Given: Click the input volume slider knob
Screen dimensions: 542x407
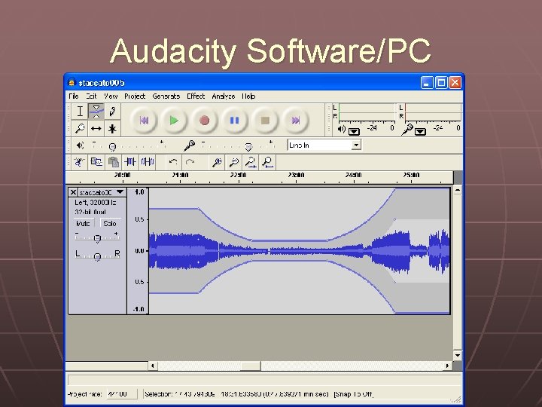Looking at the screenshot, I should pyautogui.click(x=248, y=147).
